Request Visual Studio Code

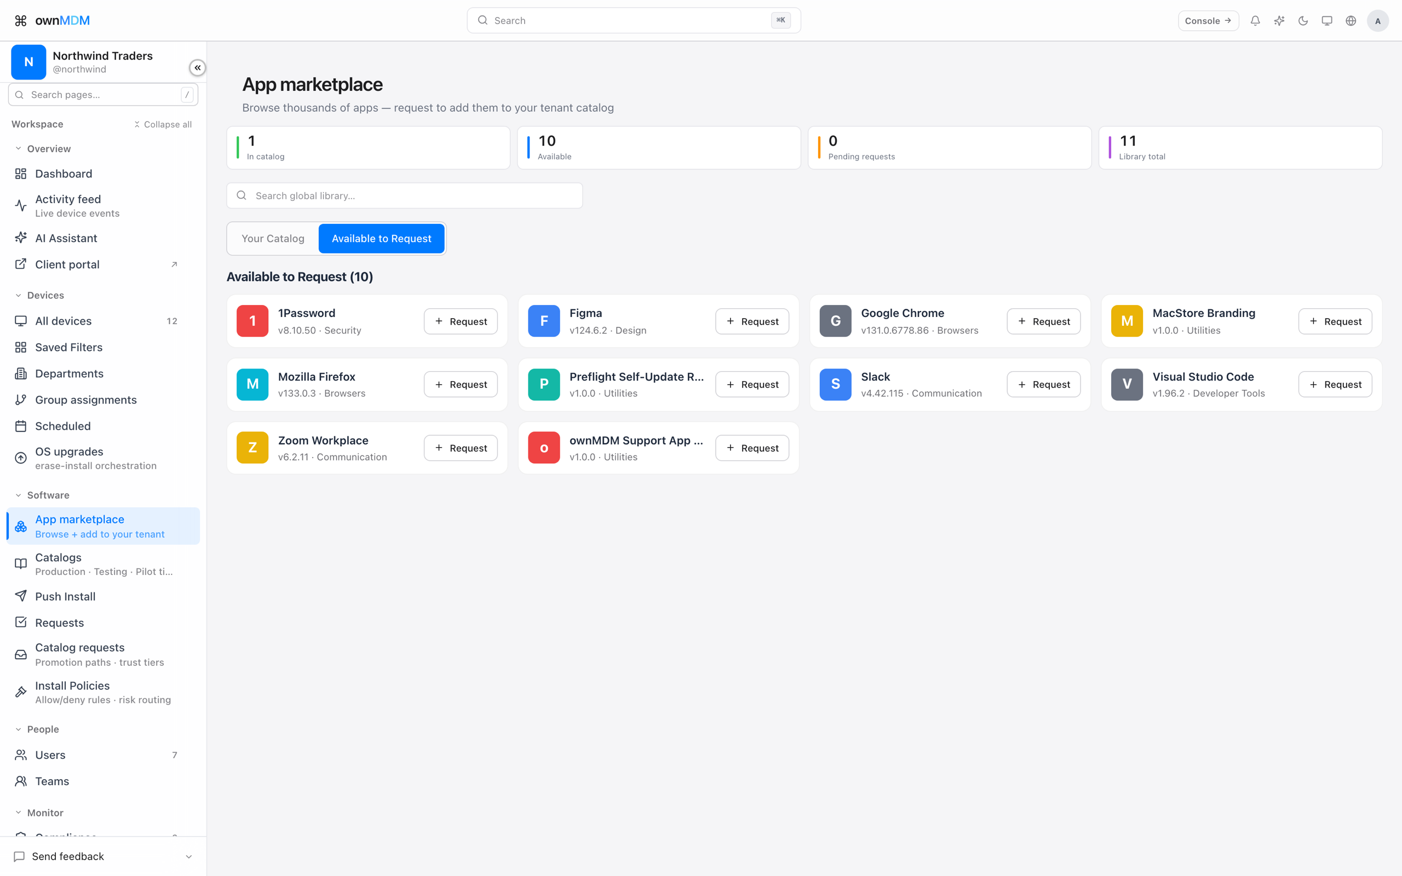(x=1335, y=385)
